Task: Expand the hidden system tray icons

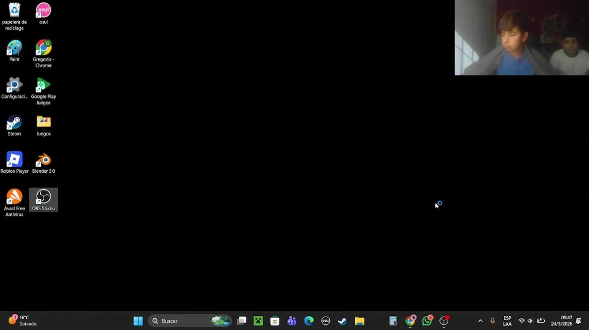Action: 480,321
